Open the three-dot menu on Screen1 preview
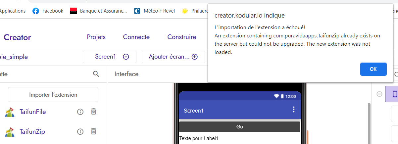Image resolution: width=398 pixels, height=144 pixels. click(x=293, y=110)
